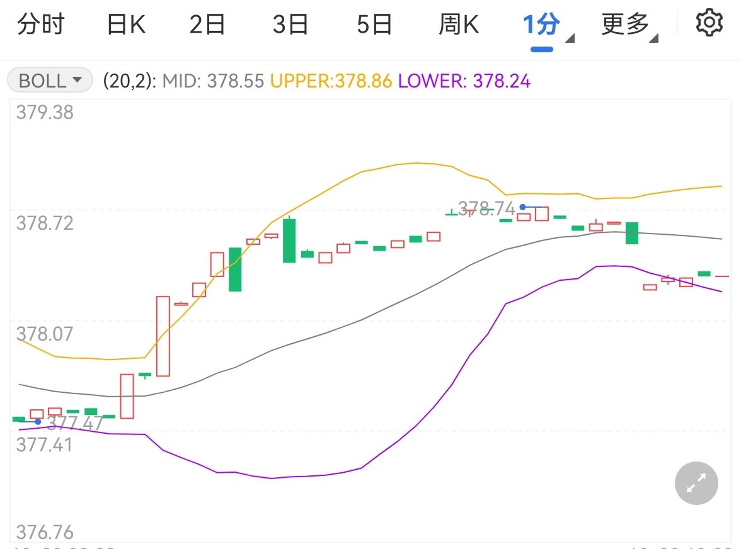This screenshot has height=549, width=741.
Task: Select the 1分 interval tab
Action: 541,24
